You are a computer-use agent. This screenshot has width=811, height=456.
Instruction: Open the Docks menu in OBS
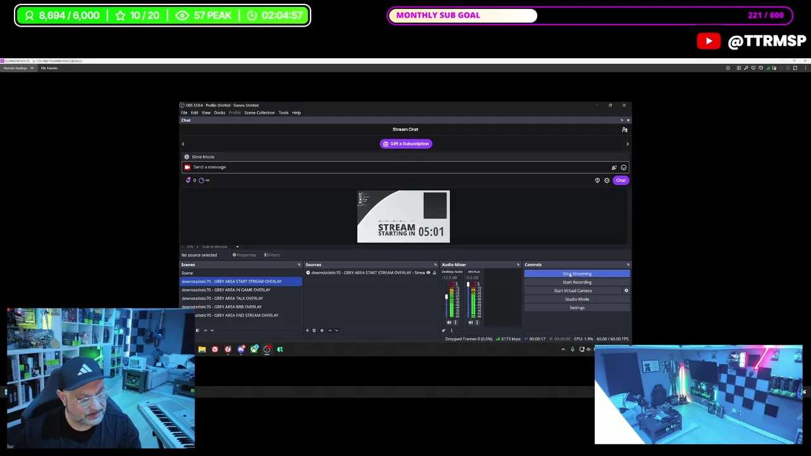pos(219,113)
